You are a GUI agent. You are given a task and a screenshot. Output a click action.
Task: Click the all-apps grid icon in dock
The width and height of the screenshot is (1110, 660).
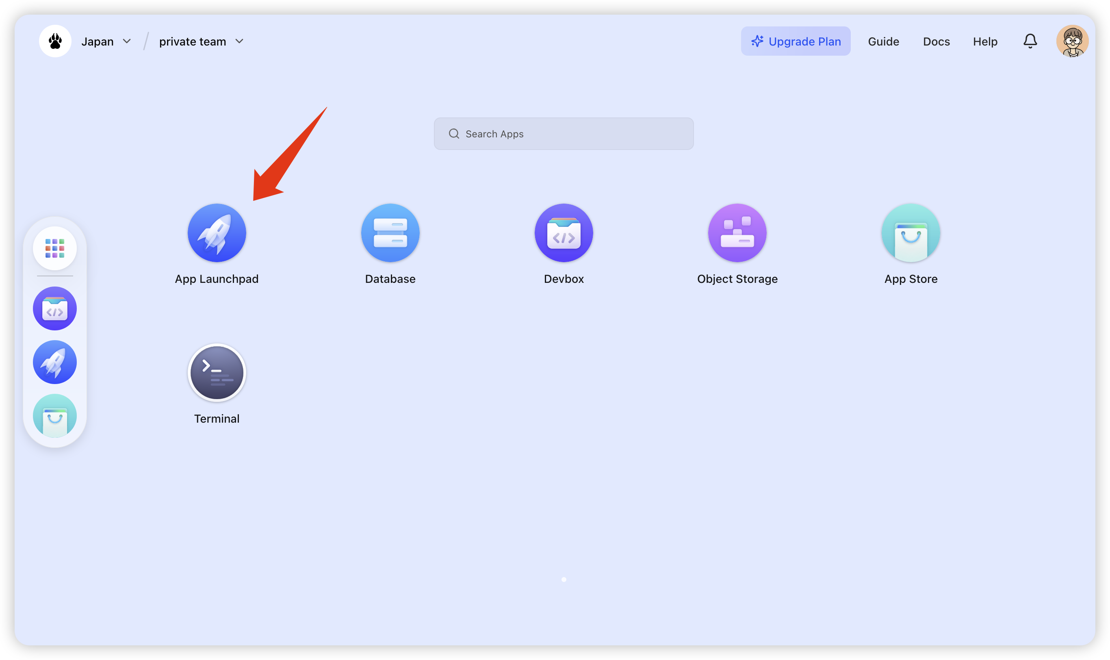[x=55, y=248]
